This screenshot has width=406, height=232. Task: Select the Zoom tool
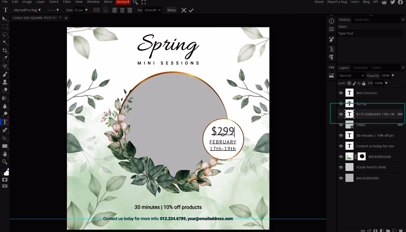click(x=4, y=162)
